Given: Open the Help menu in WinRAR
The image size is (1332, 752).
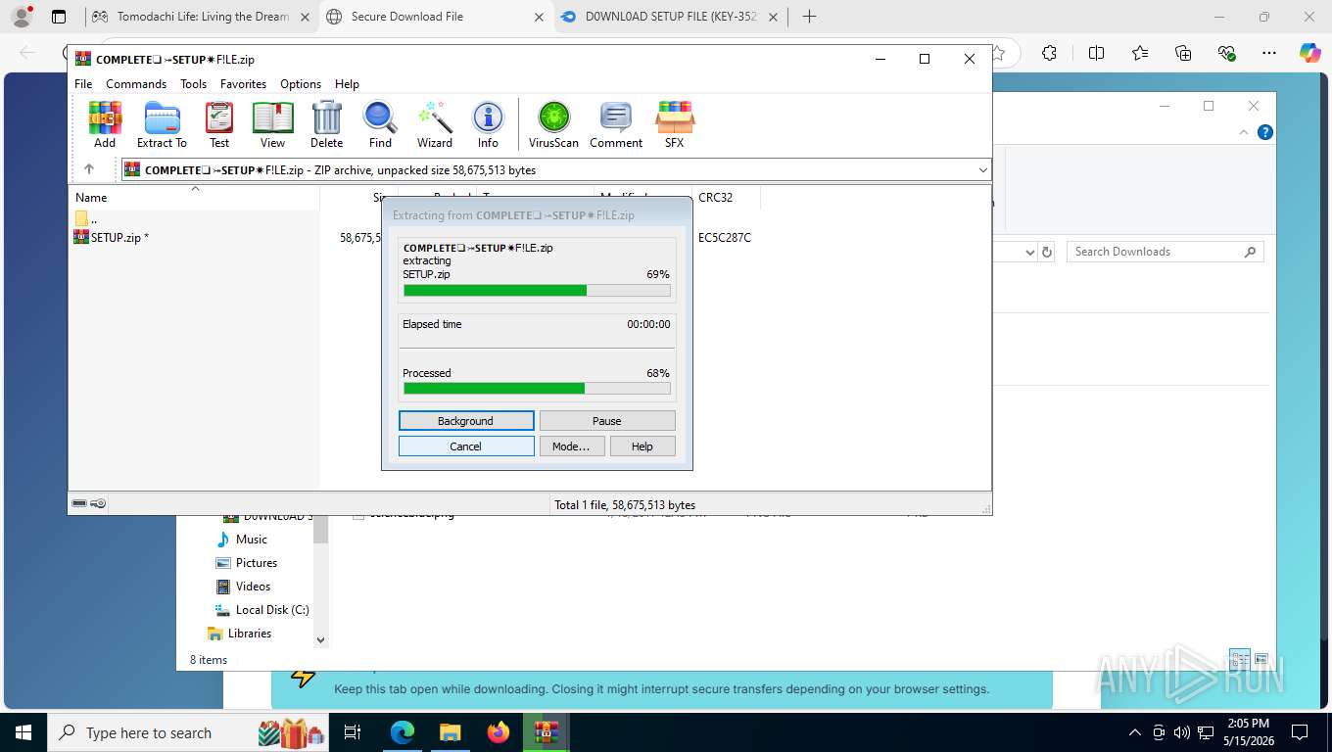Looking at the screenshot, I should pyautogui.click(x=347, y=84).
